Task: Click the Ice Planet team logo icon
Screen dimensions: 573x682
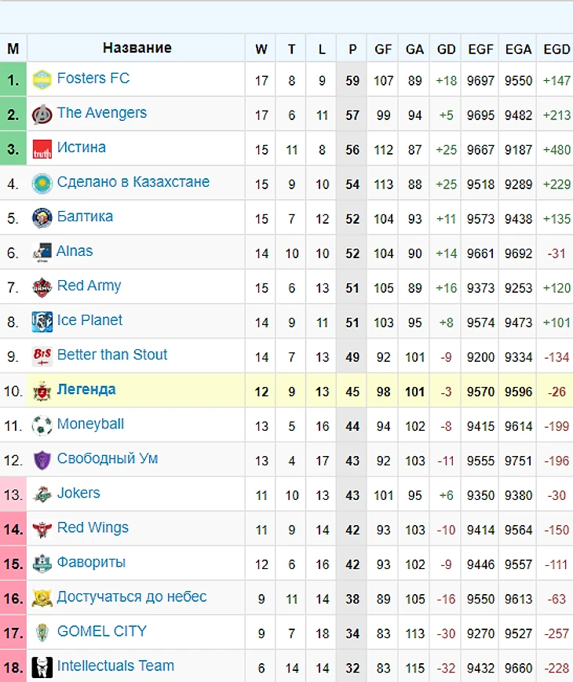Action: click(x=42, y=321)
